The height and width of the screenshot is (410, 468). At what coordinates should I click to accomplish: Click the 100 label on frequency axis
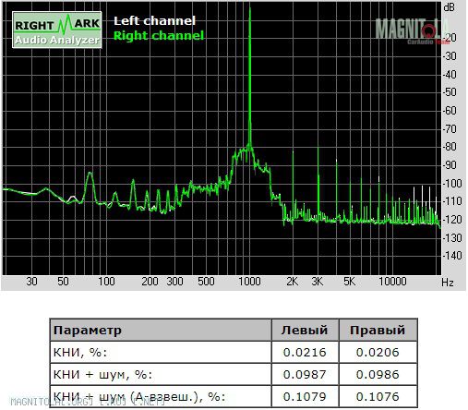coord(106,282)
